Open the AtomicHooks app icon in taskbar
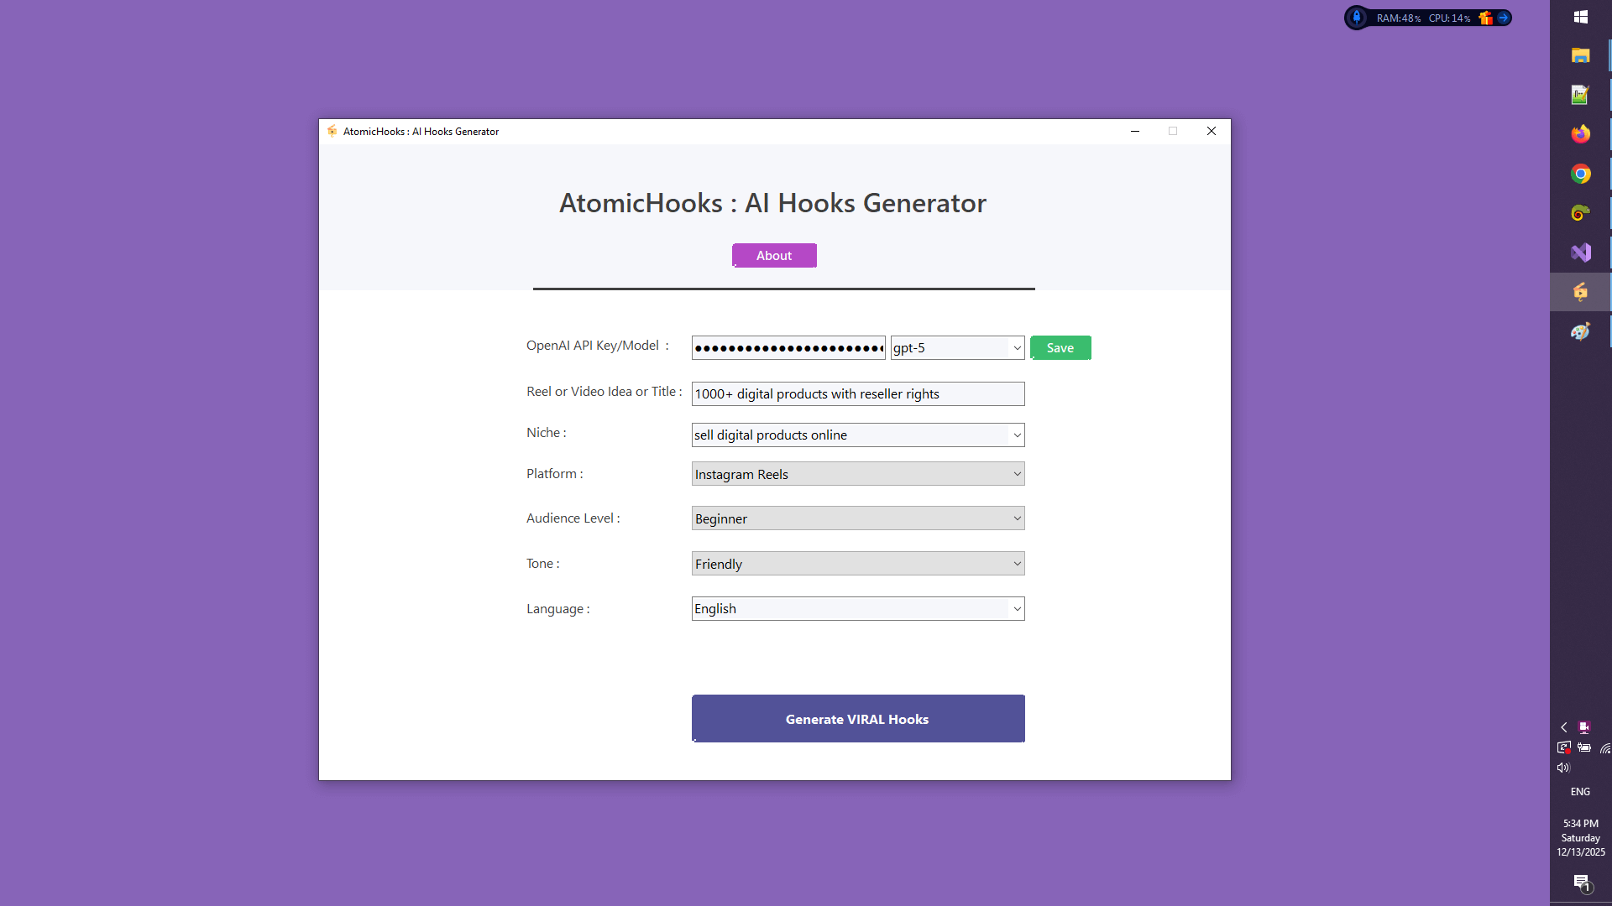1612x906 pixels. (1580, 292)
